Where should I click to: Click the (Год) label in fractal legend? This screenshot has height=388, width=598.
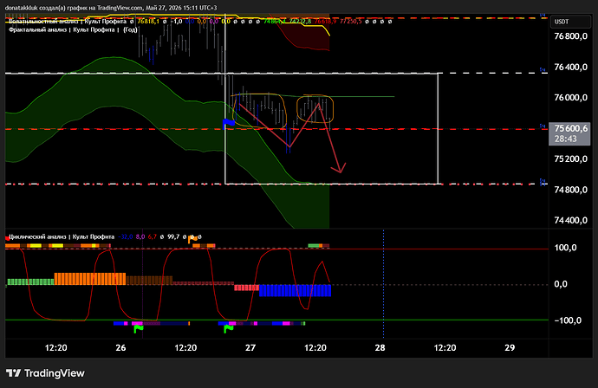pos(130,29)
